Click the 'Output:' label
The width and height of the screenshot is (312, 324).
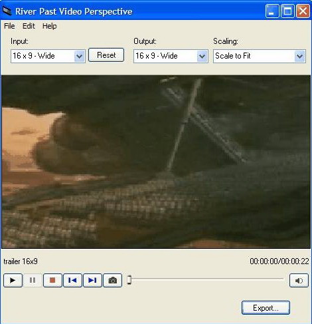tap(145, 41)
